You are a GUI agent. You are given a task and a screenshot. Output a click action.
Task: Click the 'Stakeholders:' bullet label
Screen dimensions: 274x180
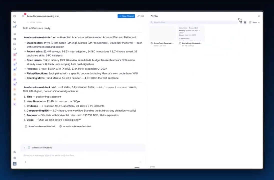click(x=35, y=43)
